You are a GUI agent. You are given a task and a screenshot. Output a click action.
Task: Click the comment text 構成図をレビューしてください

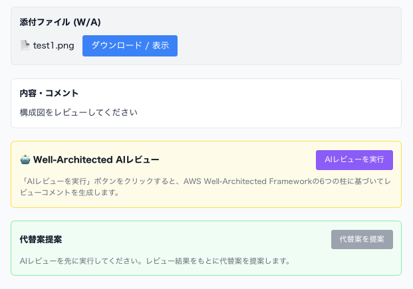click(78, 112)
